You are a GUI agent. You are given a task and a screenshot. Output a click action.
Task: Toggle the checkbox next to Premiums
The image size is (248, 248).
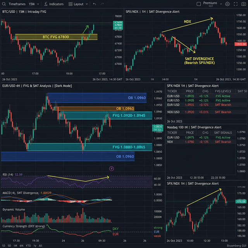pyautogui.click(x=199, y=4)
